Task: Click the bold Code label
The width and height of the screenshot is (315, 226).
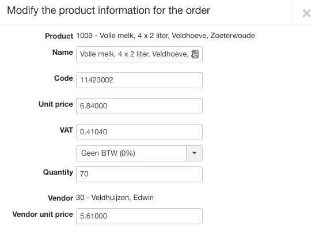Action: click(x=63, y=78)
